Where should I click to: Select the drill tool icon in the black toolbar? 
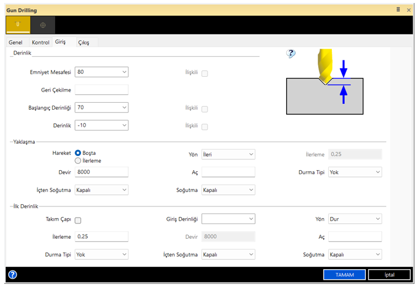pyautogui.click(x=18, y=25)
